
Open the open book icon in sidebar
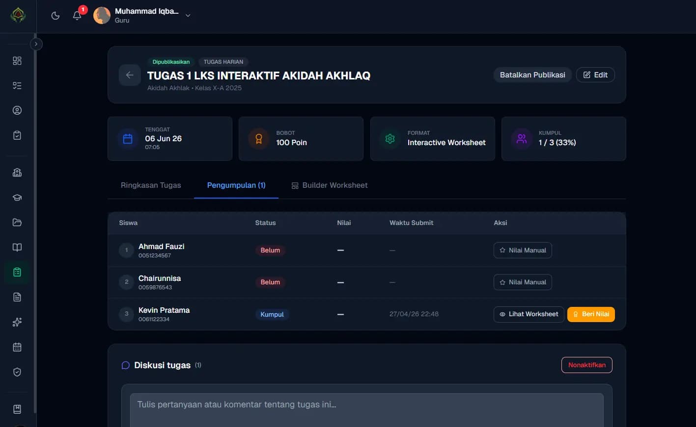17,247
